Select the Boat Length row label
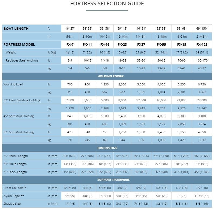The width and height of the screenshot is (214, 209). pos(16,29)
